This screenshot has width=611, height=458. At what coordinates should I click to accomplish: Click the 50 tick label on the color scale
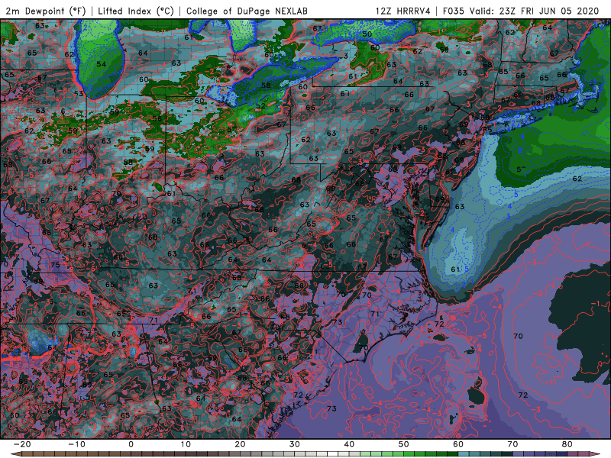[404, 444]
